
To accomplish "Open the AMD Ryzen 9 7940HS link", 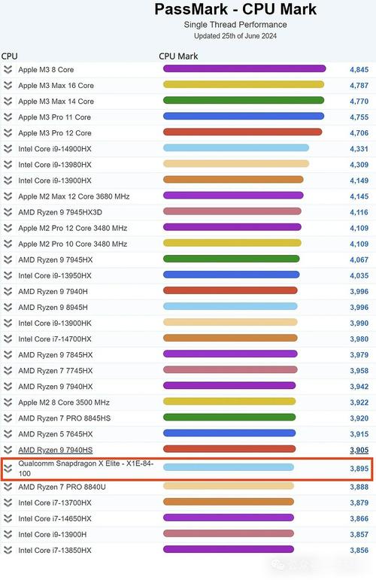I will (56, 450).
